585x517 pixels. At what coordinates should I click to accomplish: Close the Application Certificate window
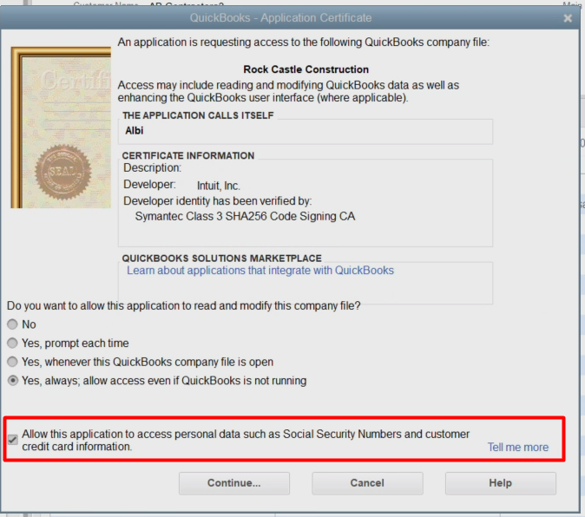coord(568,18)
